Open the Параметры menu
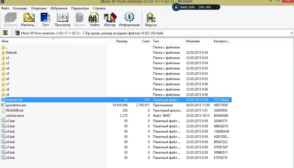 coord(80,8)
